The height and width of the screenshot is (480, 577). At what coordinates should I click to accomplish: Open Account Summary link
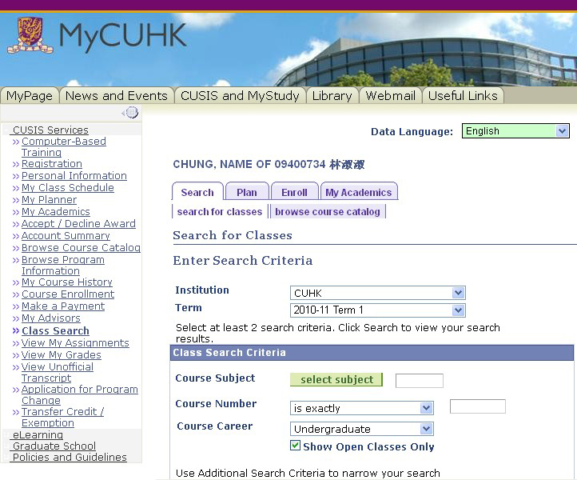point(66,236)
